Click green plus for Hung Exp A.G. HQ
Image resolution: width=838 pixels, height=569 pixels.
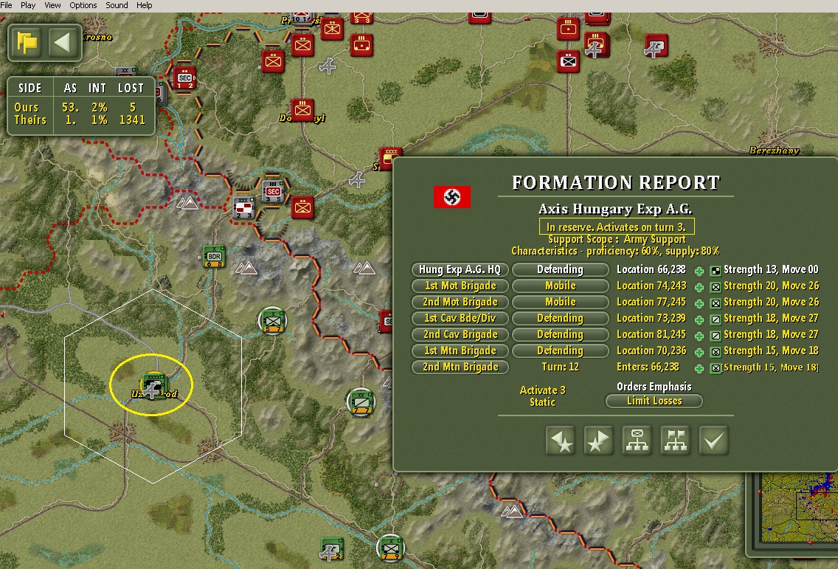click(x=699, y=271)
